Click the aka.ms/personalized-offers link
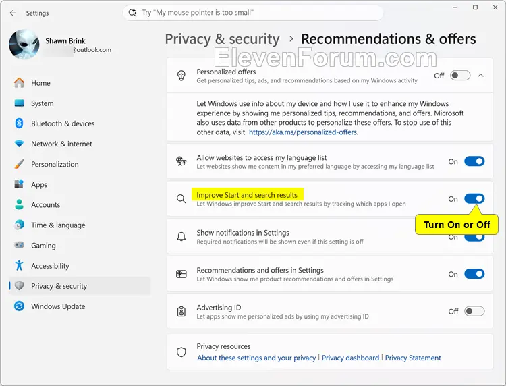Image resolution: width=506 pixels, height=386 pixels. 303,132
